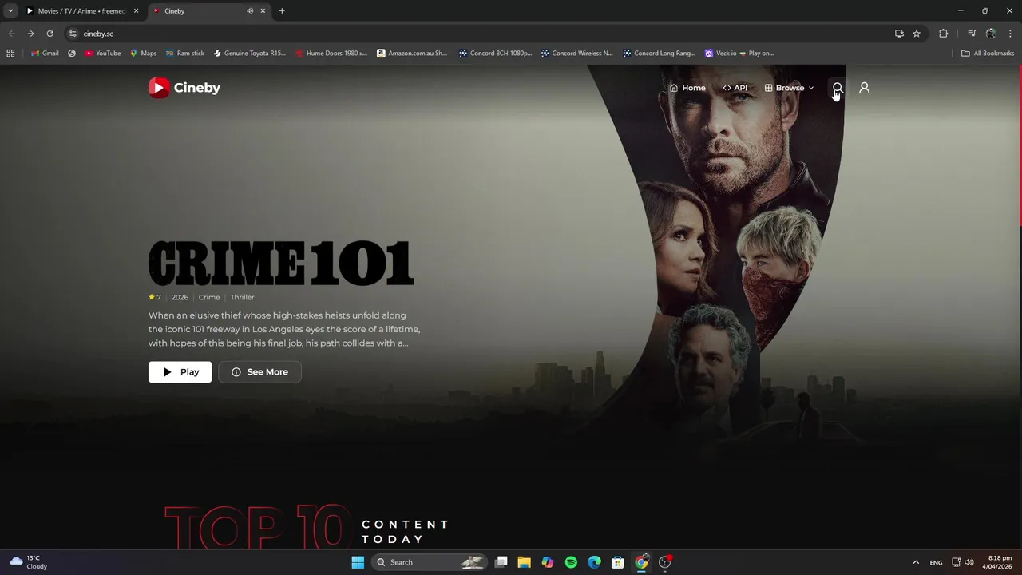Open Task View on the taskbar
Screen dimensions: 1022x575
click(x=501, y=562)
